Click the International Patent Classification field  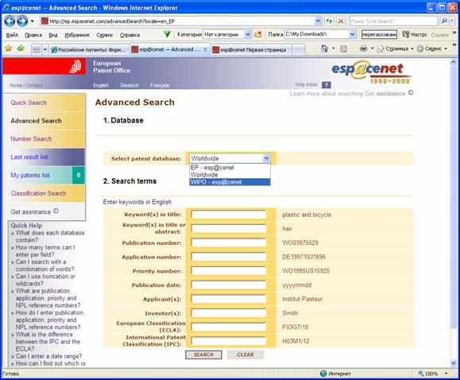point(229,341)
